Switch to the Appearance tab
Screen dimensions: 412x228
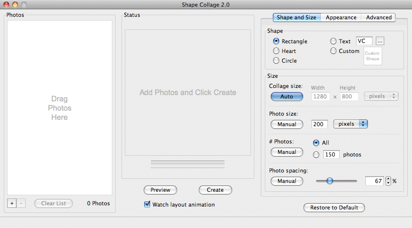tap(341, 17)
